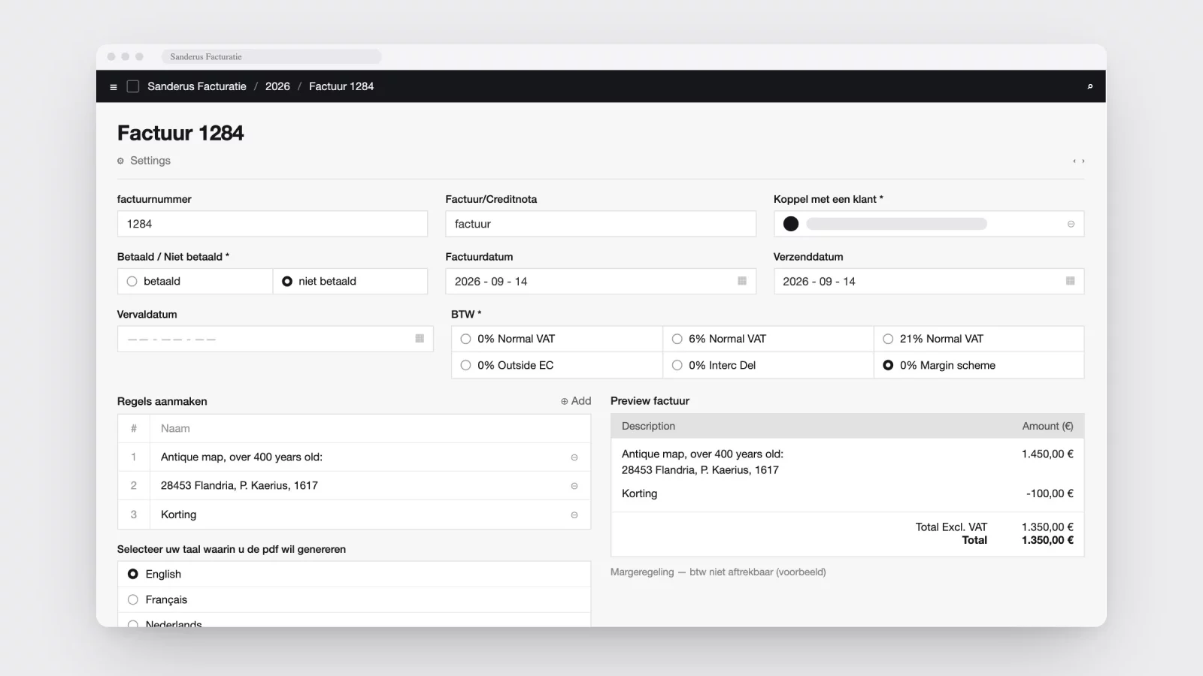
Task: Go to previous invoice with left arrow
Action: pos(1074,161)
